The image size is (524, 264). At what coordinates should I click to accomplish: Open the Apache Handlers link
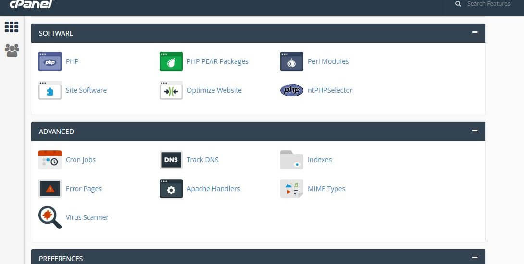(x=213, y=189)
